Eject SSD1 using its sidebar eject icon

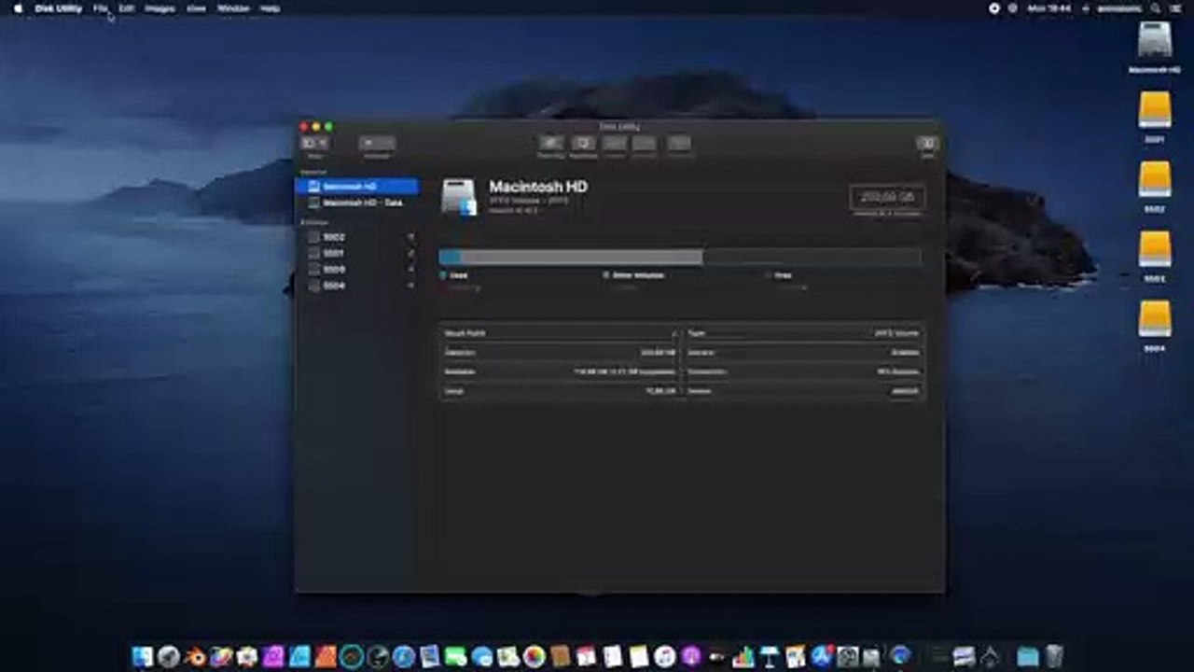click(410, 253)
